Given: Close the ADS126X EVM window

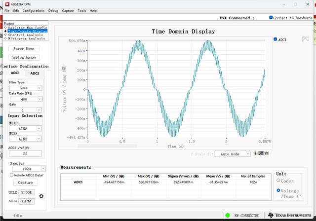Looking at the screenshot, I should [308, 4].
